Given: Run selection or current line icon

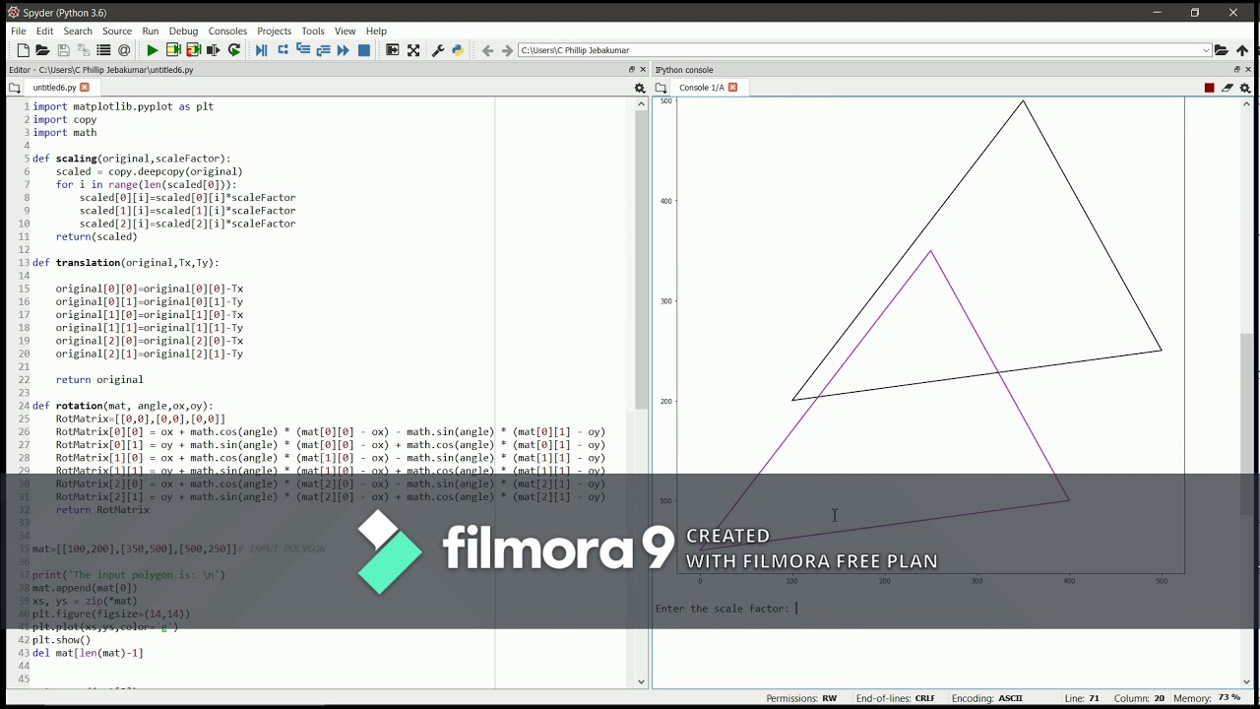Looking at the screenshot, I should click(214, 50).
